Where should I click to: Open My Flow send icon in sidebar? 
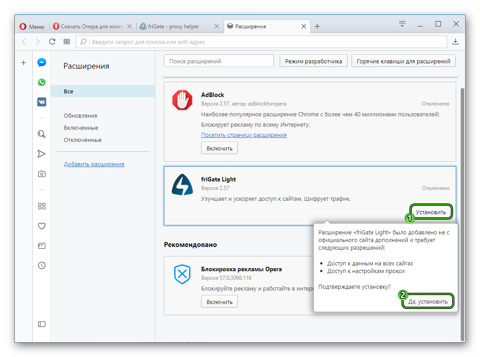[x=42, y=154]
